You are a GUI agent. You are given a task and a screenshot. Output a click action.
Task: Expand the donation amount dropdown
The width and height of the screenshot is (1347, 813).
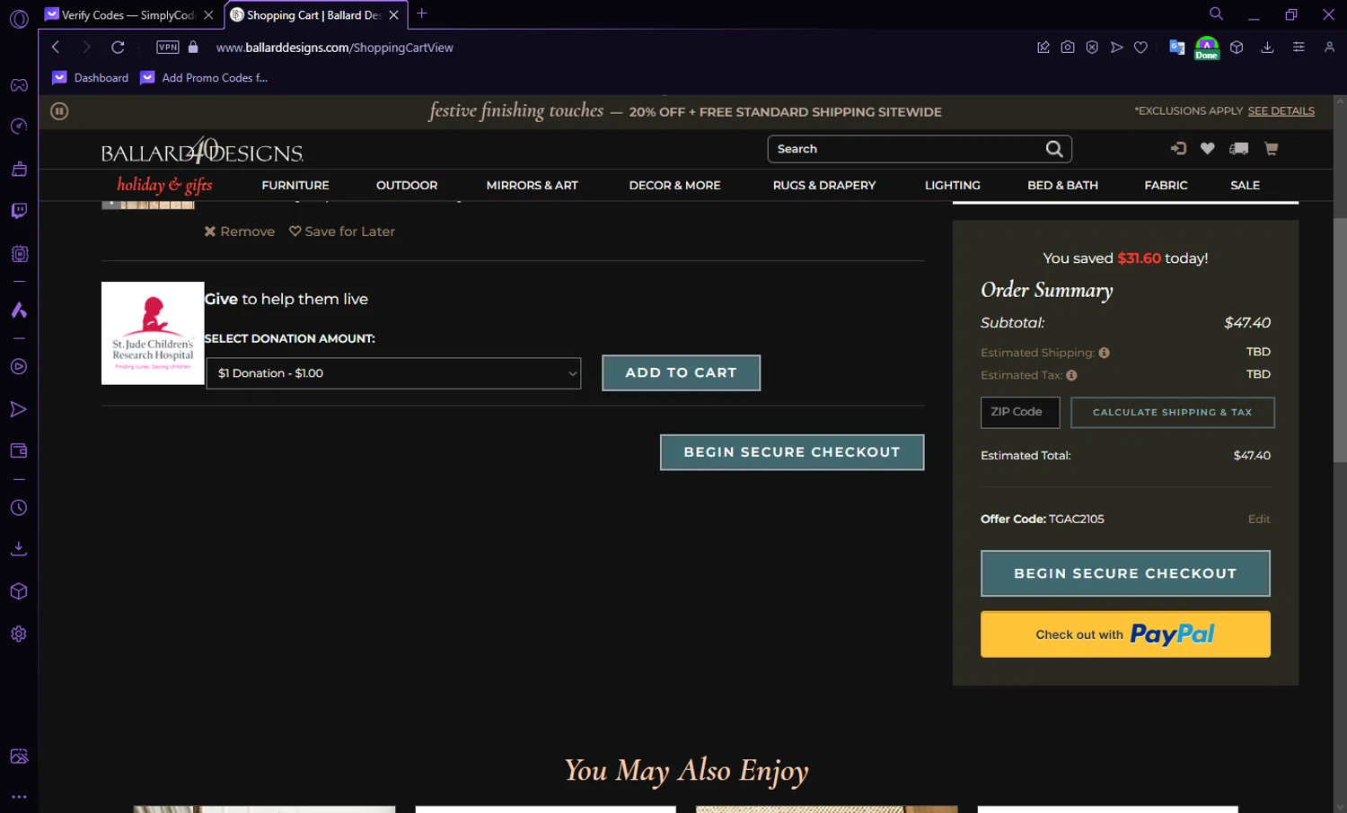[393, 373]
